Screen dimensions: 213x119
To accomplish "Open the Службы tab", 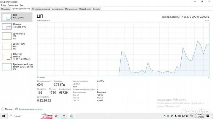I will 96,9.
